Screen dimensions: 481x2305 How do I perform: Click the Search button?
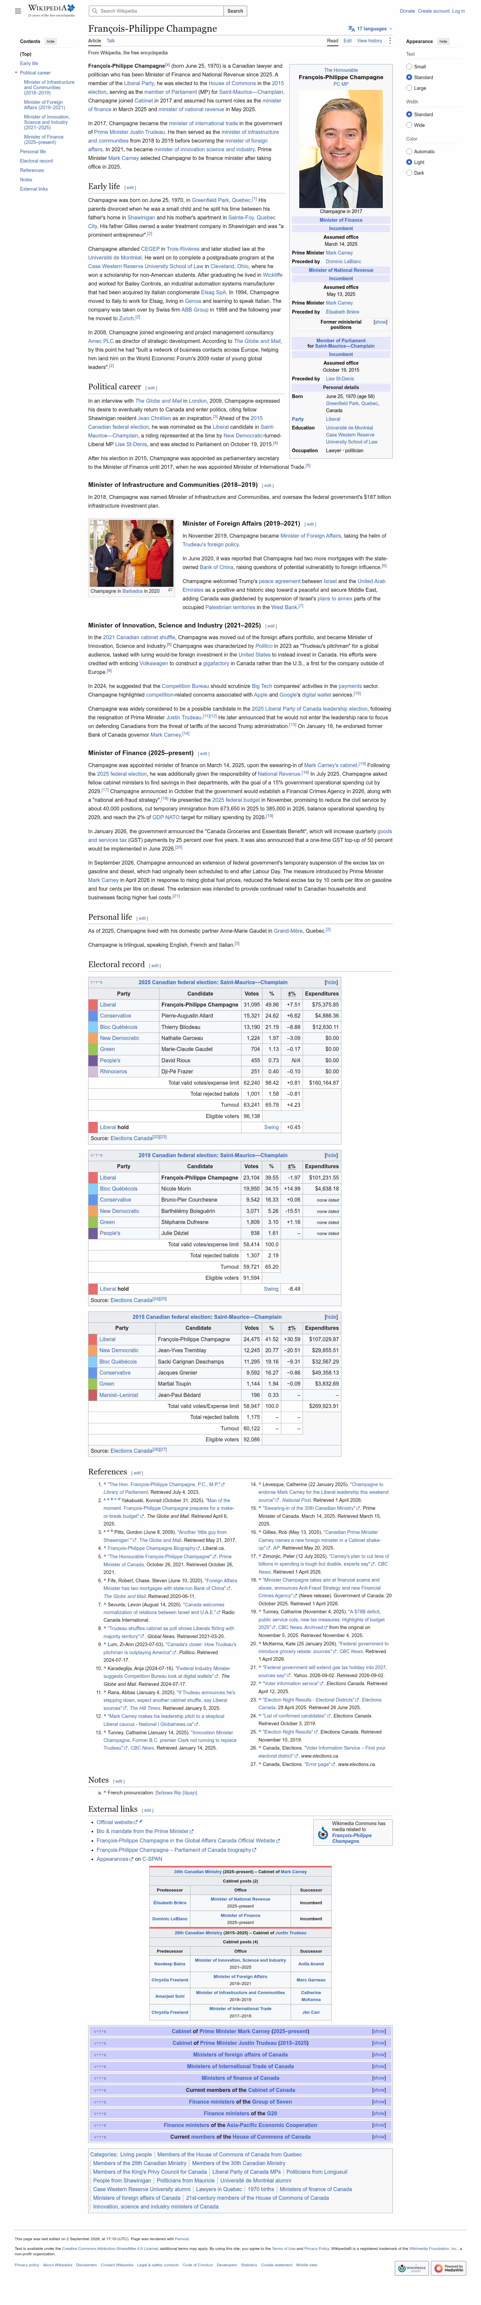235,11
